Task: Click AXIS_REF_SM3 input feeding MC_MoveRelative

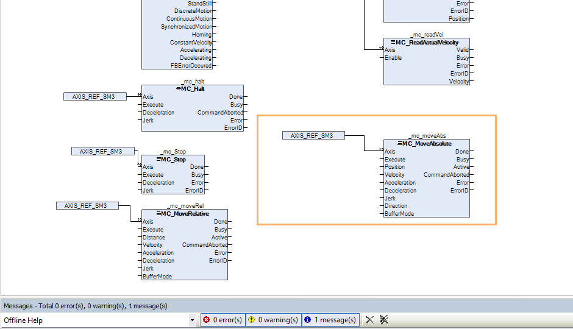Action: pyautogui.click(x=87, y=206)
